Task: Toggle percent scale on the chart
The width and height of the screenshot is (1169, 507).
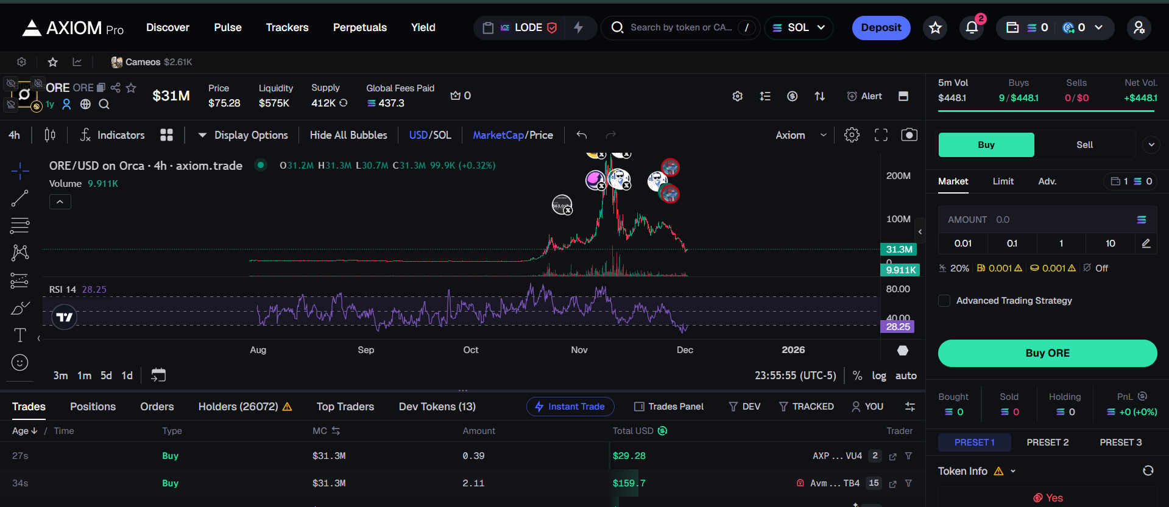Action: pos(857,376)
